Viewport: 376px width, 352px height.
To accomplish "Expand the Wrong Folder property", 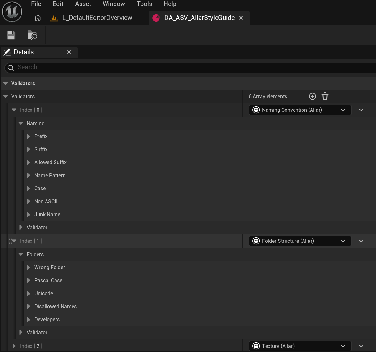I will [x=29, y=268].
